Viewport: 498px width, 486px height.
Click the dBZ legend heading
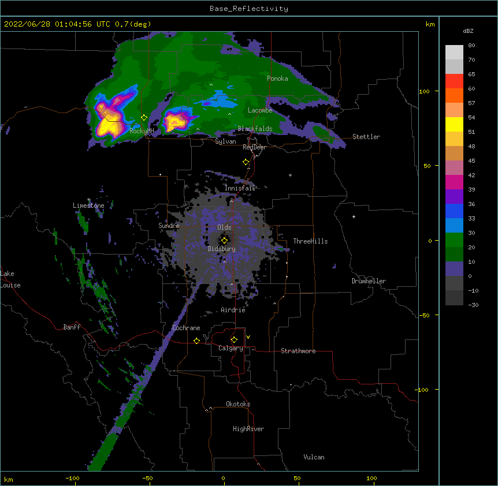pyautogui.click(x=468, y=31)
